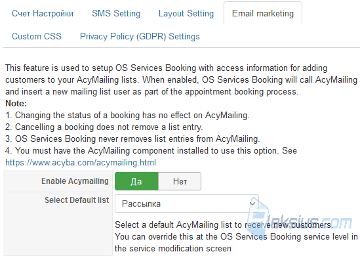The height and width of the screenshot is (256, 360).
Task: Click the note about changing booking status
Action: tap(127, 115)
